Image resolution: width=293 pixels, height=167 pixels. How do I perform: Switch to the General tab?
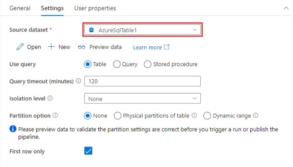[x=20, y=8]
